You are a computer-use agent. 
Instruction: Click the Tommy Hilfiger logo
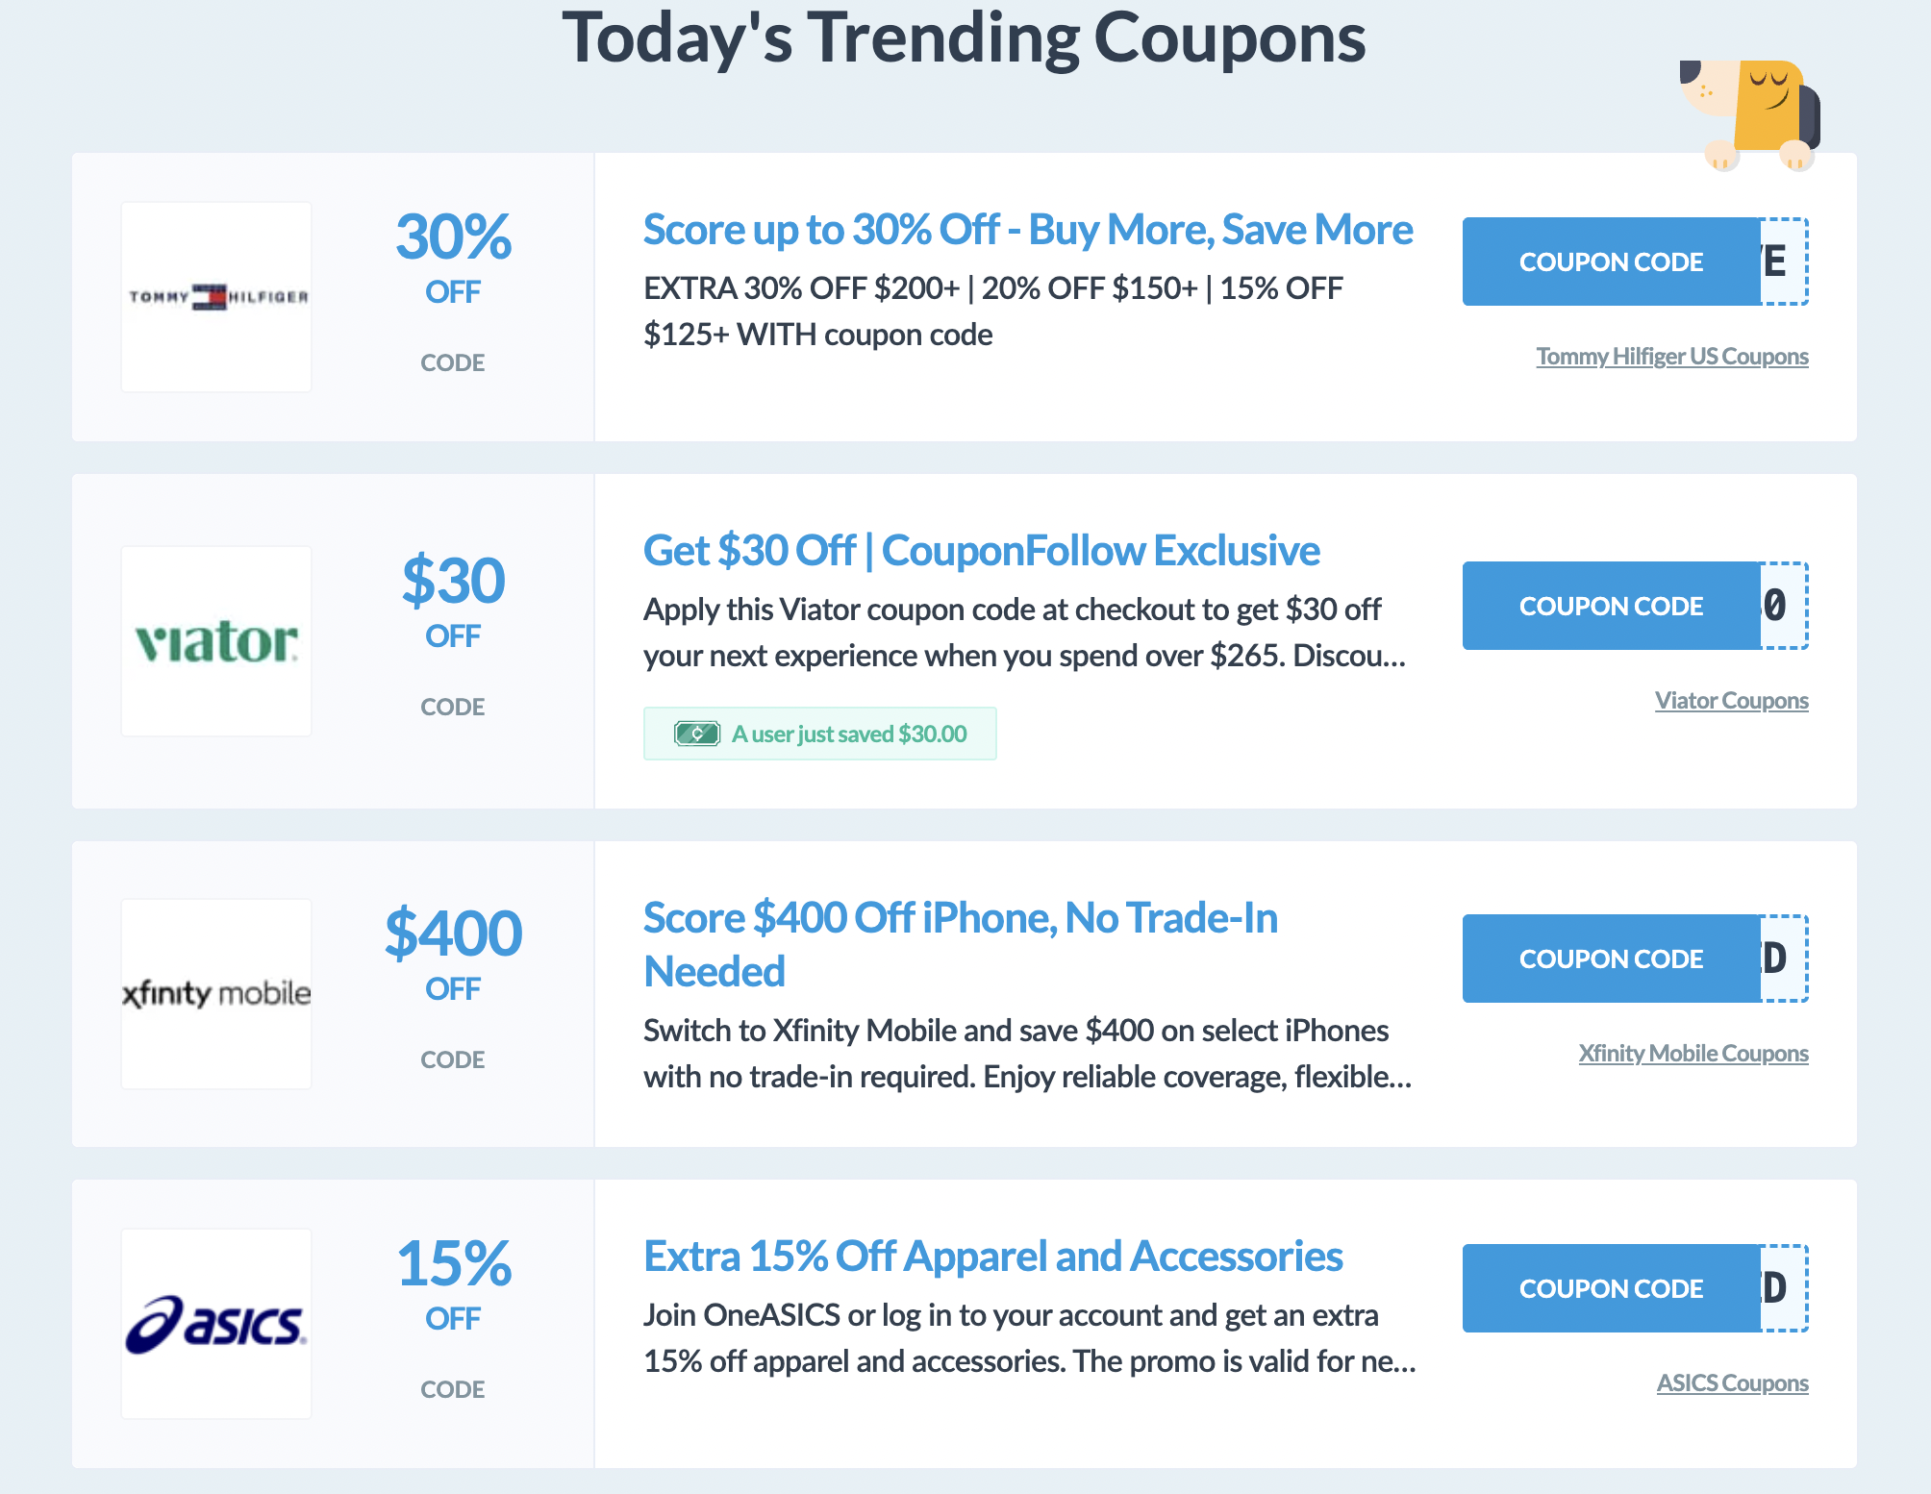(216, 296)
